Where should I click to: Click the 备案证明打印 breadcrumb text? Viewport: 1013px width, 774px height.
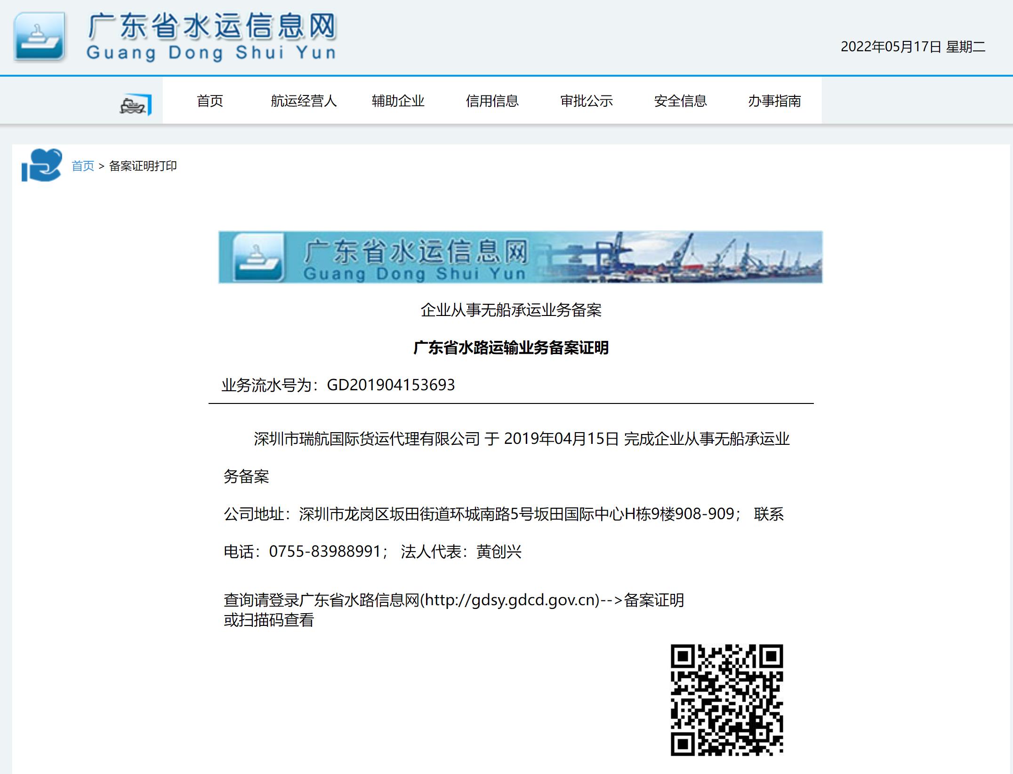pyautogui.click(x=143, y=166)
